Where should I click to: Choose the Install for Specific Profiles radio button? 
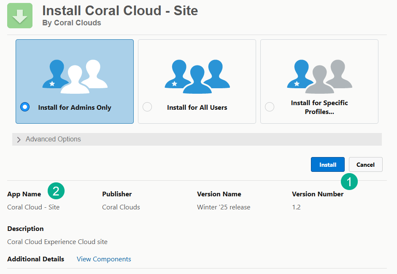tap(270, 107)
